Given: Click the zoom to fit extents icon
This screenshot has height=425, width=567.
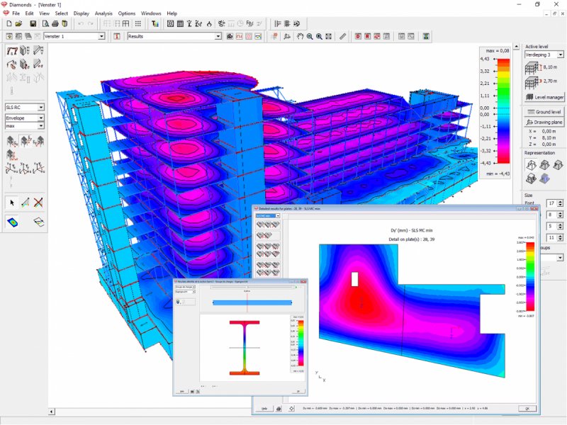Looking at the screenshot, I should (328, 37).
